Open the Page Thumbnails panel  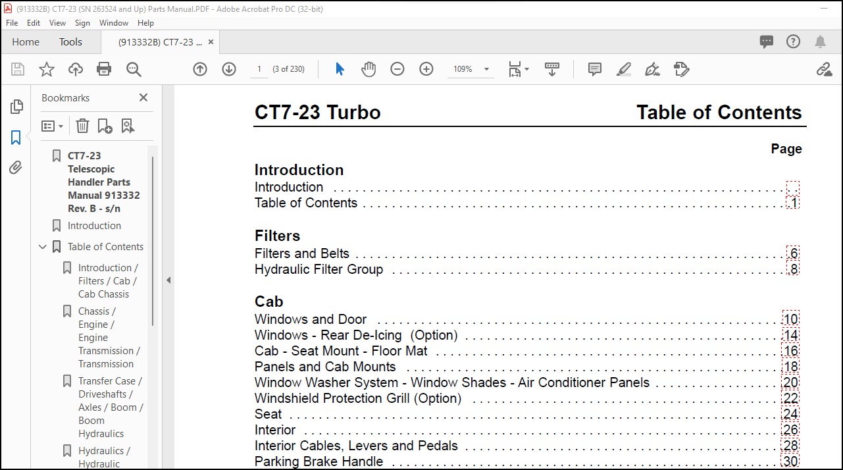coord(16,106)
